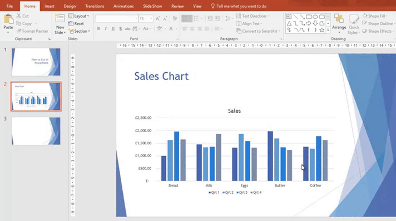Open the Shape Outline options

coord(378,23)
